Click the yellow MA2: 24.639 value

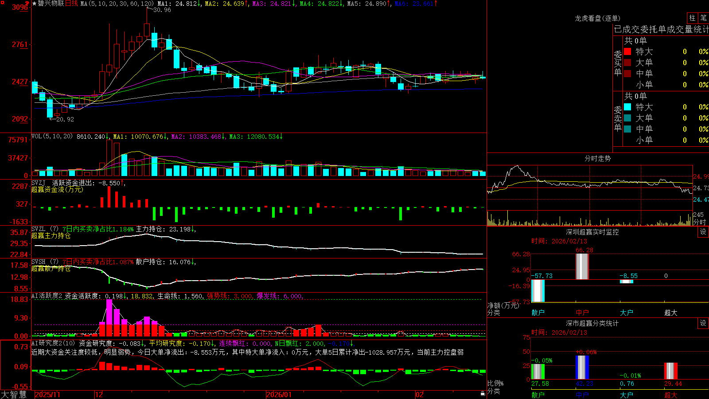click(226, 4)
